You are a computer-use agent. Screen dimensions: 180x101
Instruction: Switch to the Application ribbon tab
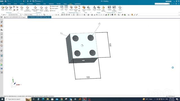(78, 4)
